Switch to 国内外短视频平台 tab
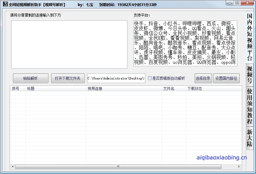256x174 pixels. [x=249, y=37]
